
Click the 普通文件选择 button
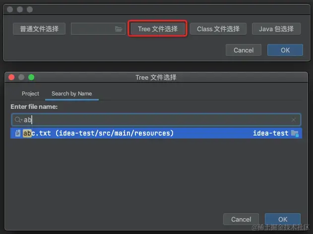(39, 29)
